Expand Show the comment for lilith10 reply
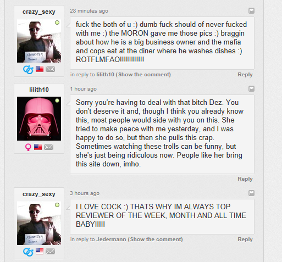The height and width of the screenshot is (262, 282). (x=144, y=75)
